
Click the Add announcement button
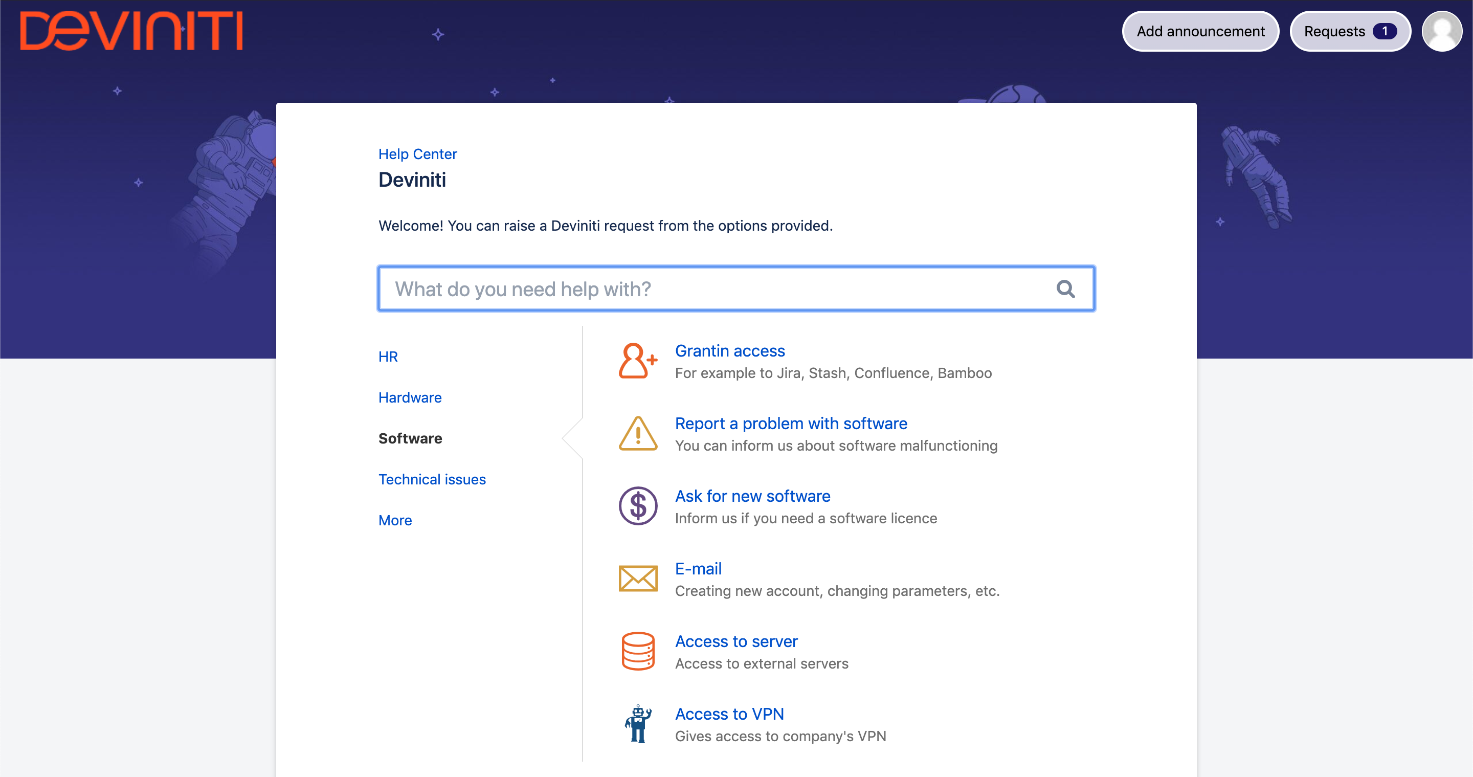click(1200, 31)
